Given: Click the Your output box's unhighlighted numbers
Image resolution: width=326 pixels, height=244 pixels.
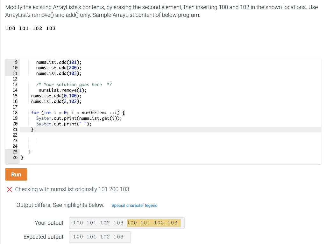Looking at the screenshot, I should click(98, 223).
